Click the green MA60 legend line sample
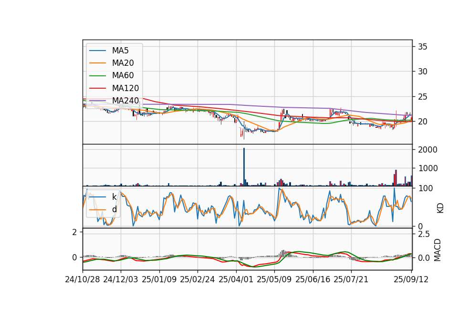 97,76
